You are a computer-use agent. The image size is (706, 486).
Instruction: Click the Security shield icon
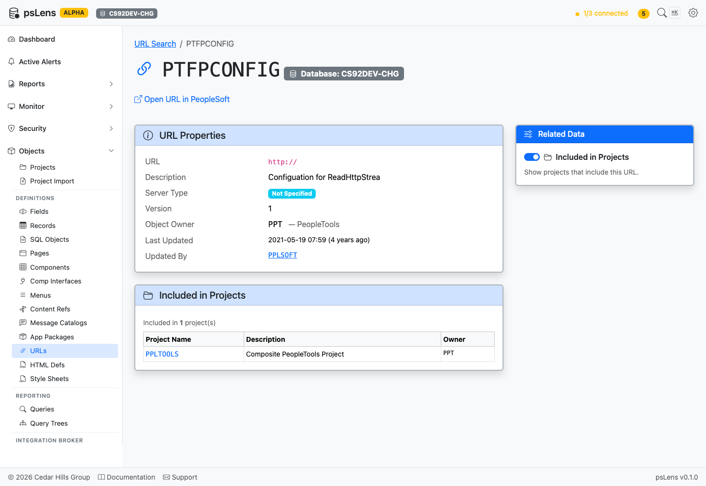pos(12,128)
